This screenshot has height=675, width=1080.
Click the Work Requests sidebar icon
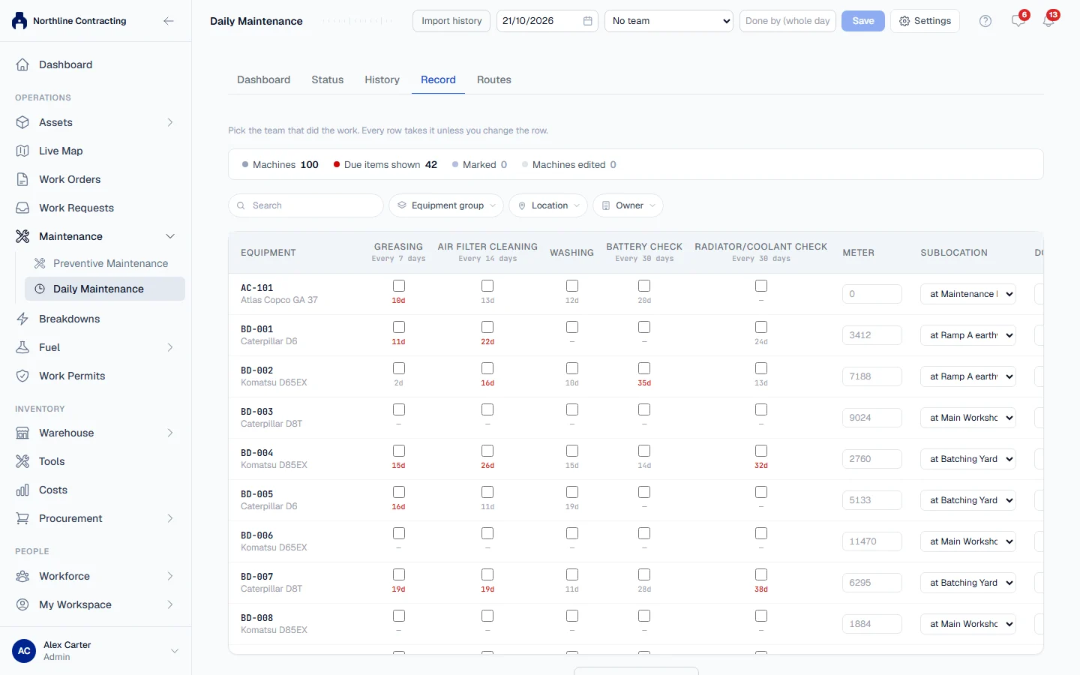[22, 208]
